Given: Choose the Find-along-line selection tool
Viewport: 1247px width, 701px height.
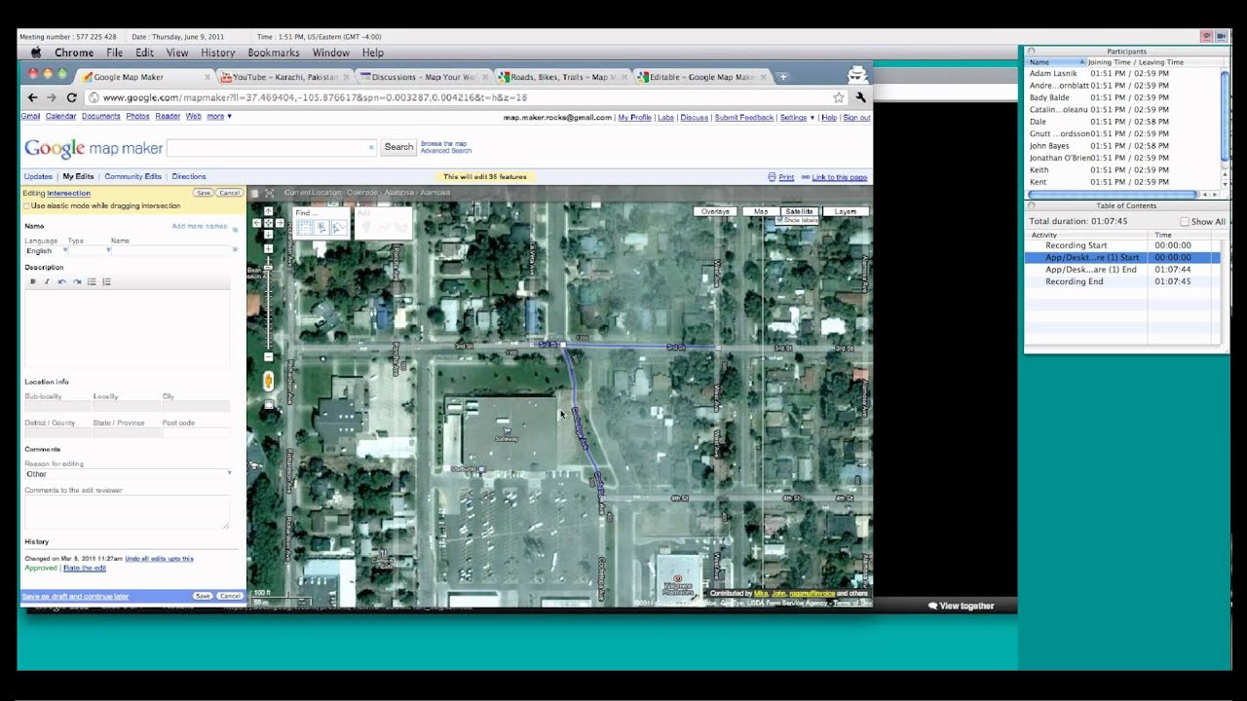Looking at the screenshot, I should pos(339,228).
